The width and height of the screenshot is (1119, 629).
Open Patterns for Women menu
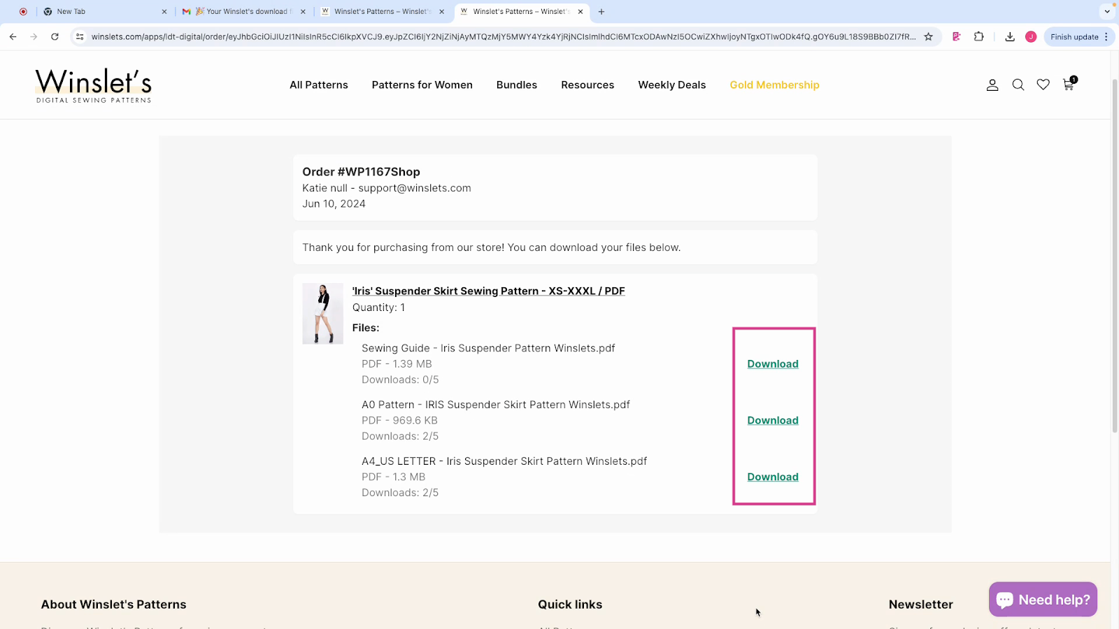coord(422,85)
